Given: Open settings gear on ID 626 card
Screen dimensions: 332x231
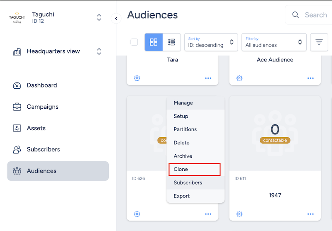Looking at the screenshot, I should pos(137,214).
